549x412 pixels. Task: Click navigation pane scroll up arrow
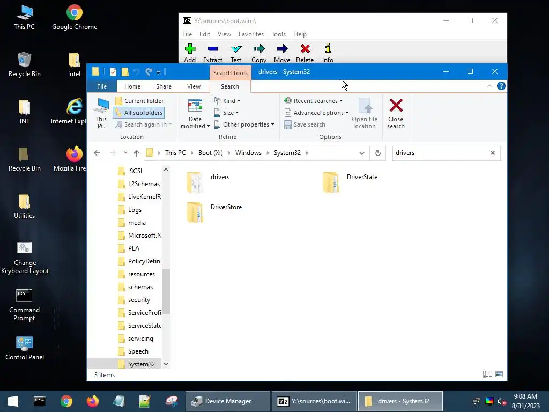point(166,170)
